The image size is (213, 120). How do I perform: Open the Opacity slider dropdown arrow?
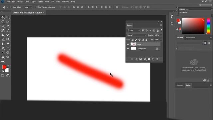click(161, 35)
